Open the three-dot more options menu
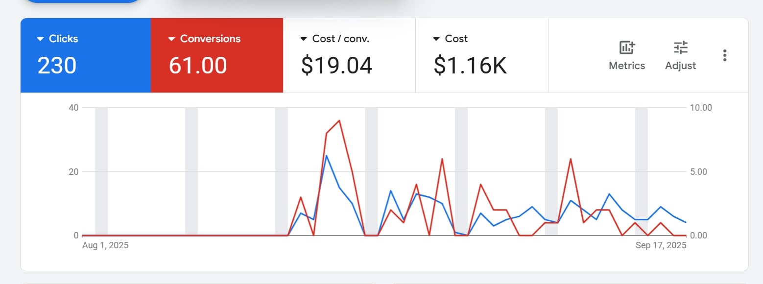 pos(725,55)
